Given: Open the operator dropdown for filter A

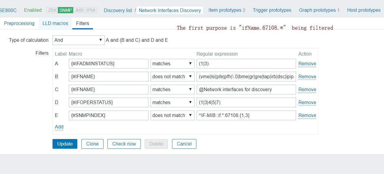Looking at the screenshot, I should [172, 64].
